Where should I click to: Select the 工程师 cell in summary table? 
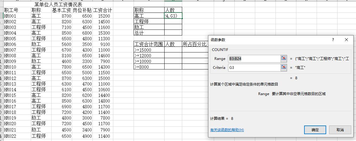[x=149, y=21]
